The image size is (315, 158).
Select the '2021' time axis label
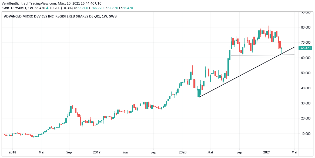click(x=267, y=152)
